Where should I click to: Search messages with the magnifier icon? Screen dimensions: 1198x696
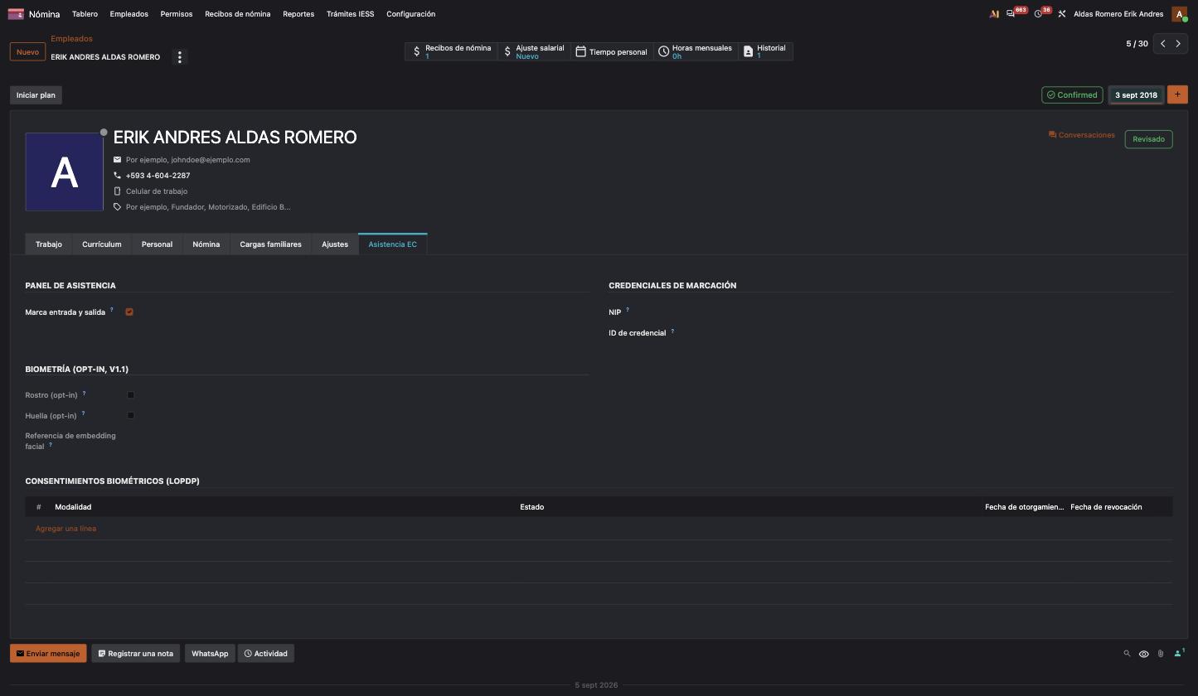1127,654
